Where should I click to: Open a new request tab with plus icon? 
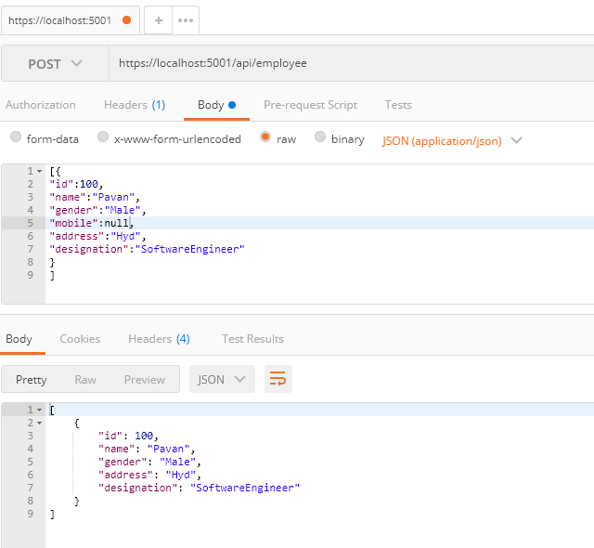point(159,20)
